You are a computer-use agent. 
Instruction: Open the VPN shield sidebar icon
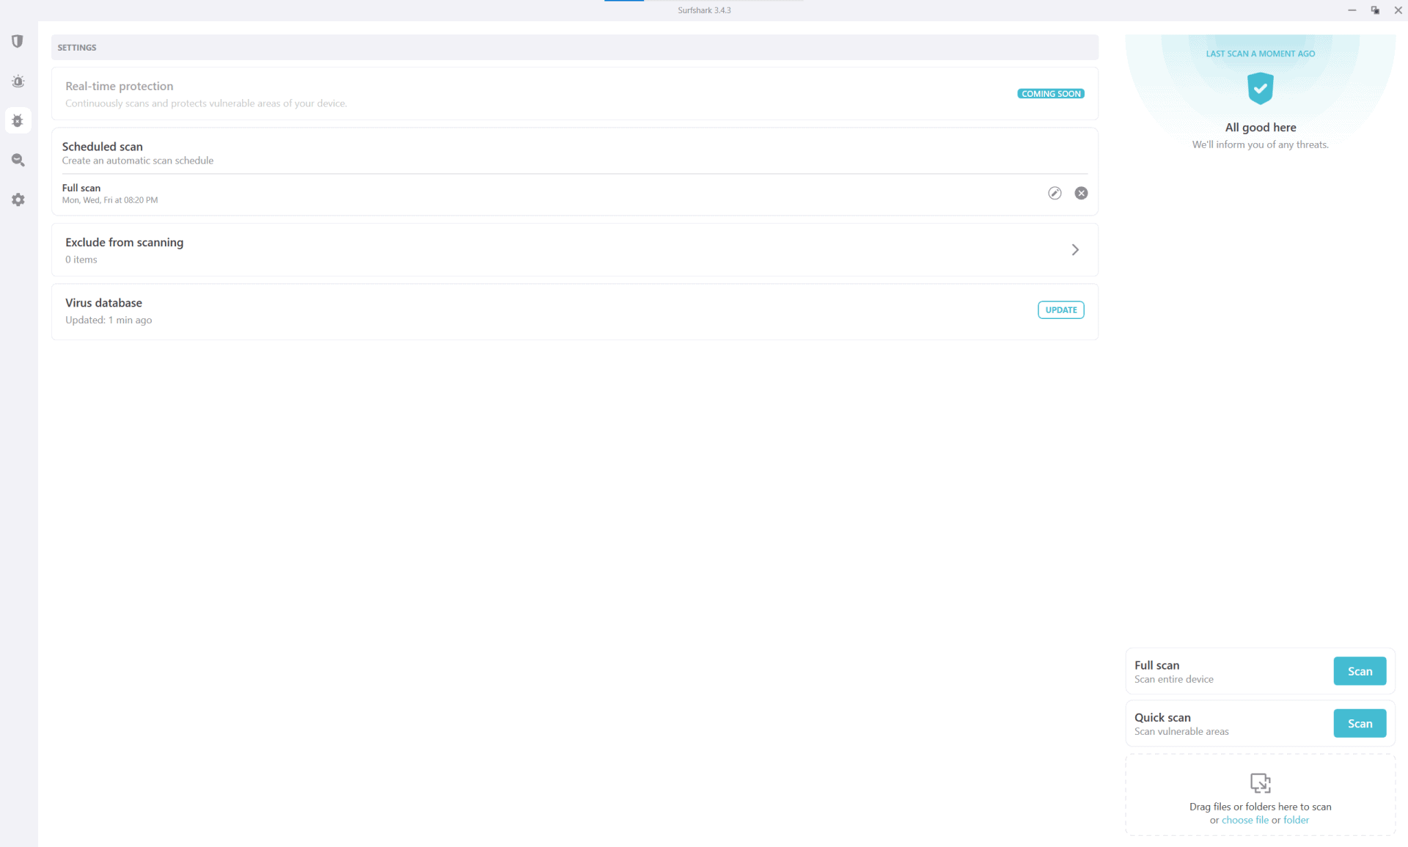pyautogui.click(x=18, y=41)
